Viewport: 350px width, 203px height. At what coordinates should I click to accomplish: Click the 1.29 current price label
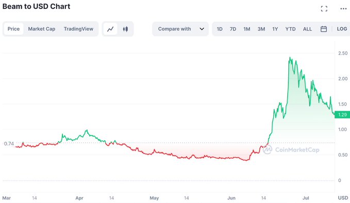[342, 115]
